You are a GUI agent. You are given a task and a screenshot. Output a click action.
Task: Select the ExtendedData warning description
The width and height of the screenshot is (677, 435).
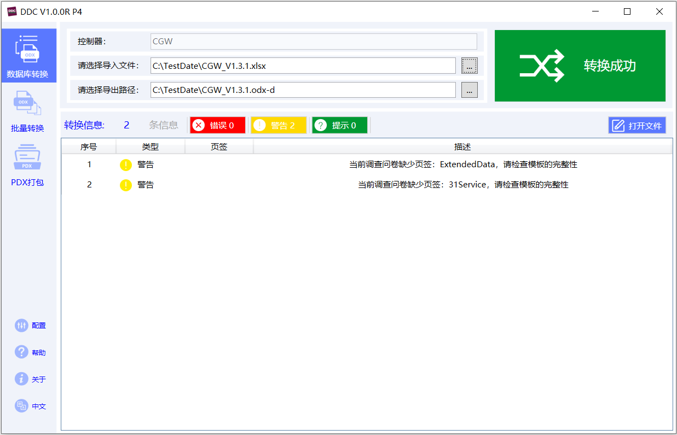coord(463,164)
